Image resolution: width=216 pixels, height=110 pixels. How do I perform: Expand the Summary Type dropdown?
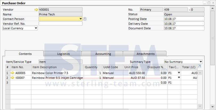point(201,62)
